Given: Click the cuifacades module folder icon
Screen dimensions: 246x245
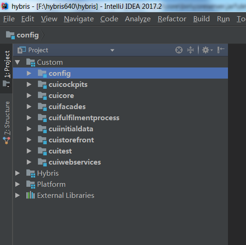Looking at the screenshot, I should click(42, 107).
